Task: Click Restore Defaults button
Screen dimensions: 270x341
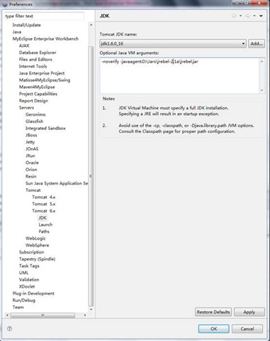Action: tap(213, 312)
